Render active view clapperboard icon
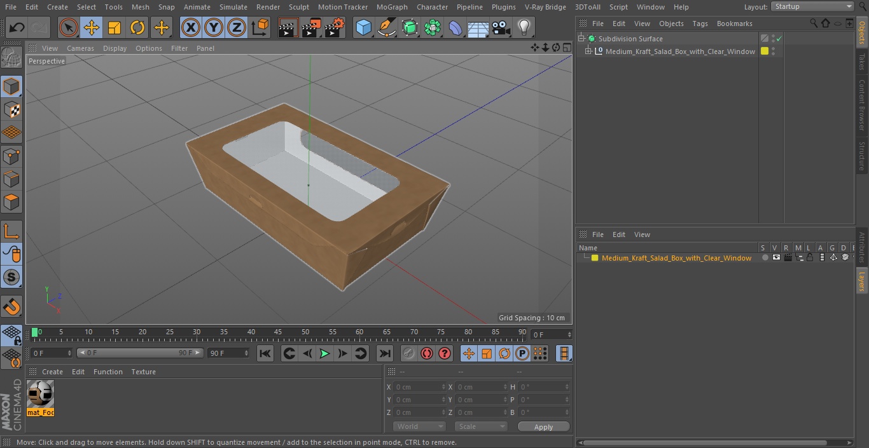Viewport: 869px width, 448px height. [x=288, y=27]
